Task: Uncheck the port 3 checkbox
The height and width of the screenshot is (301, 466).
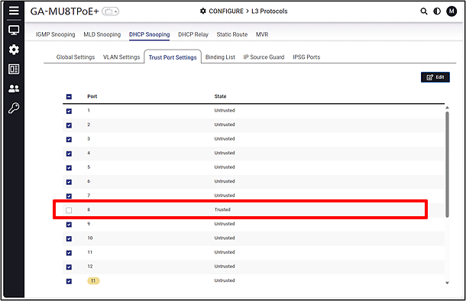Action: pos(69,139)
